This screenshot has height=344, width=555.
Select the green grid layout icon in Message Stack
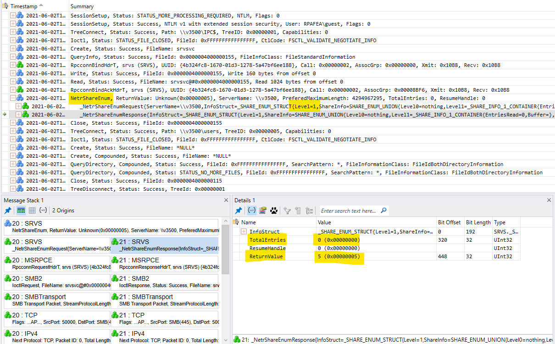tap(21, 211)
